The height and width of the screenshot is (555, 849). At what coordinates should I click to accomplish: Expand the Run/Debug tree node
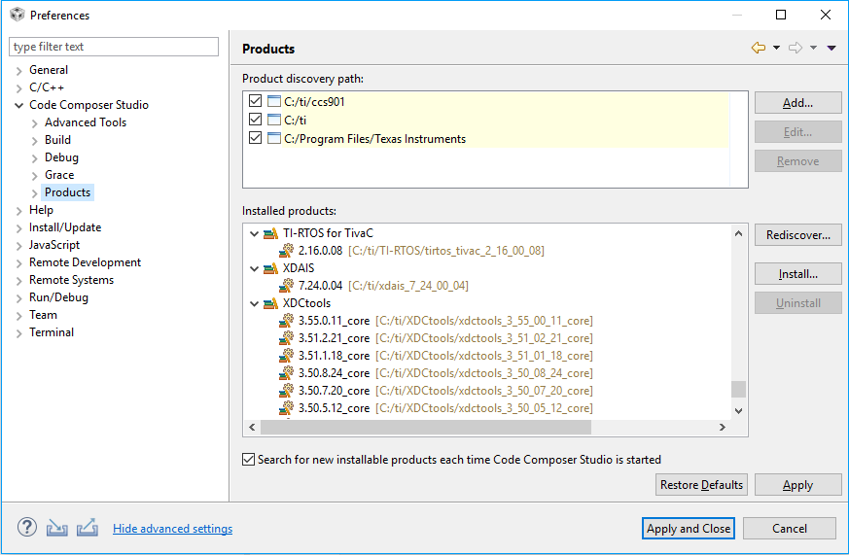click(18, 298)
